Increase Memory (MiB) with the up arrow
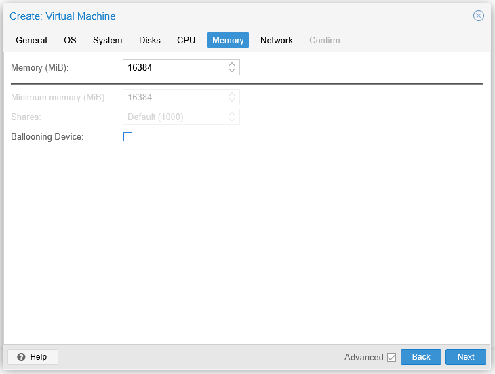The width and height of the screenshot is (495, 374). pos(232,64)
